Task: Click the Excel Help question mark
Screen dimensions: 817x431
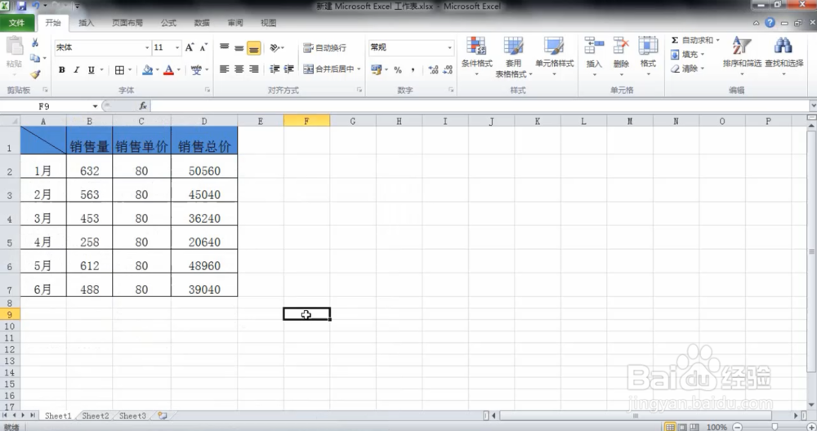Action: pos(770,23)
